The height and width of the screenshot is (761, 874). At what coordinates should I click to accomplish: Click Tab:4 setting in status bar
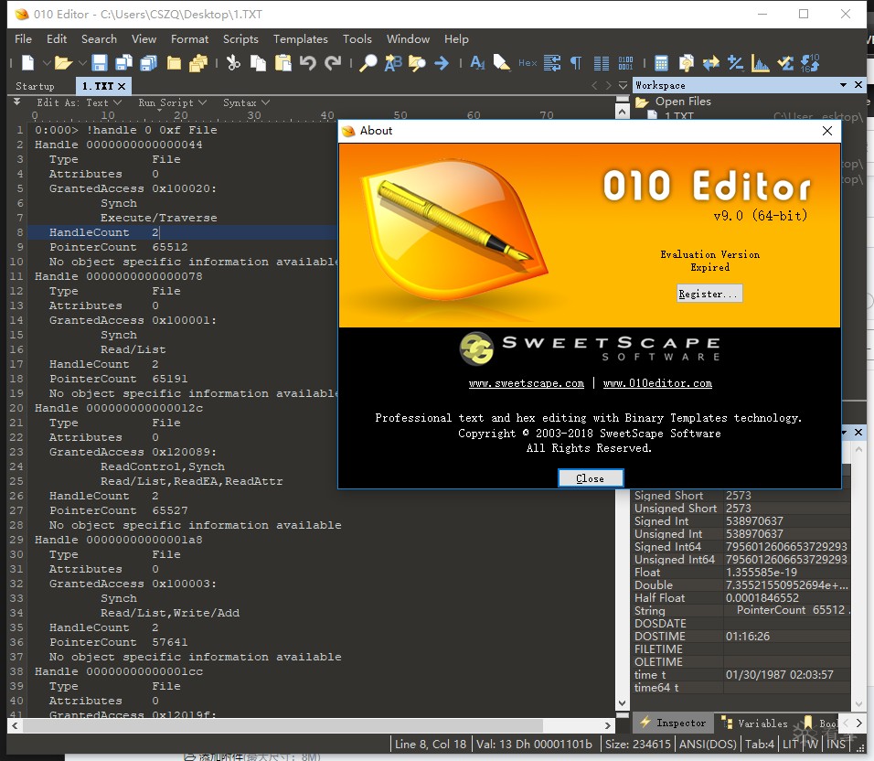click(x=760, y=745)
